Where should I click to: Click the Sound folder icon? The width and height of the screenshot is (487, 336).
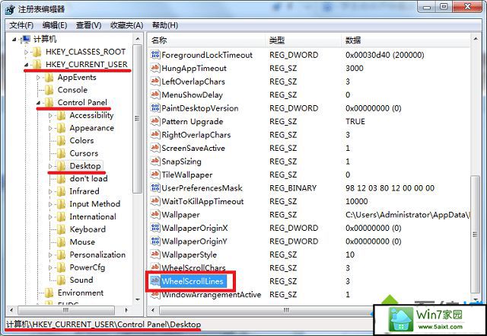(61, 280)
